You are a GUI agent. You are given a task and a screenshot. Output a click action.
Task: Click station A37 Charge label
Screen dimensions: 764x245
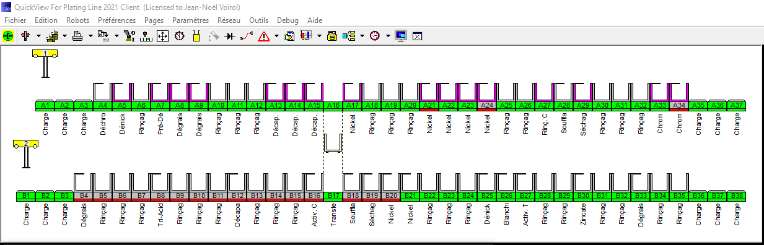tap(737, 106)
